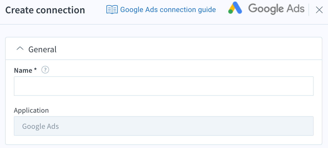Screen dimensions: 328x148
Task: Click the Create connection heading
Action: [x=45, y=10]
